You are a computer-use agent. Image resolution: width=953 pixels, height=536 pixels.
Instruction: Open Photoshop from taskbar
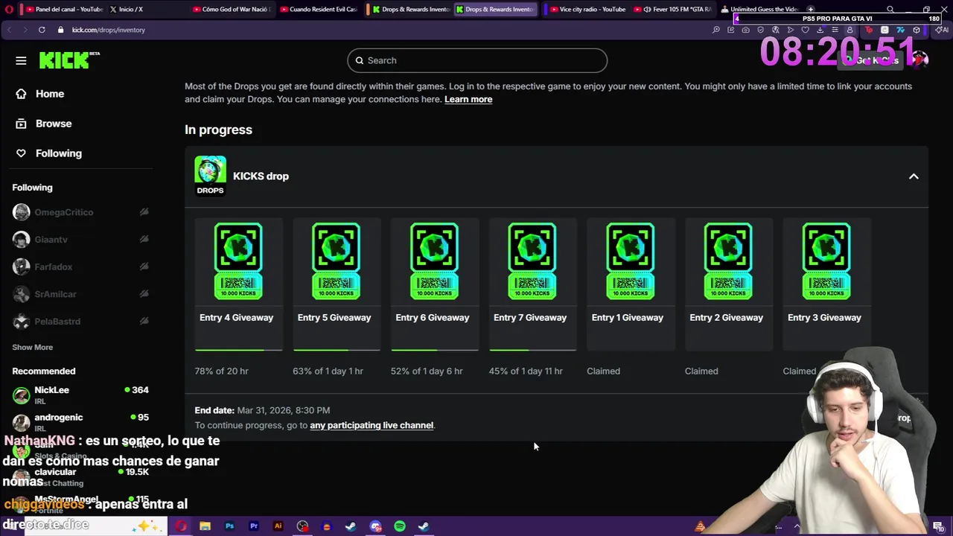(x=229, y=526)
